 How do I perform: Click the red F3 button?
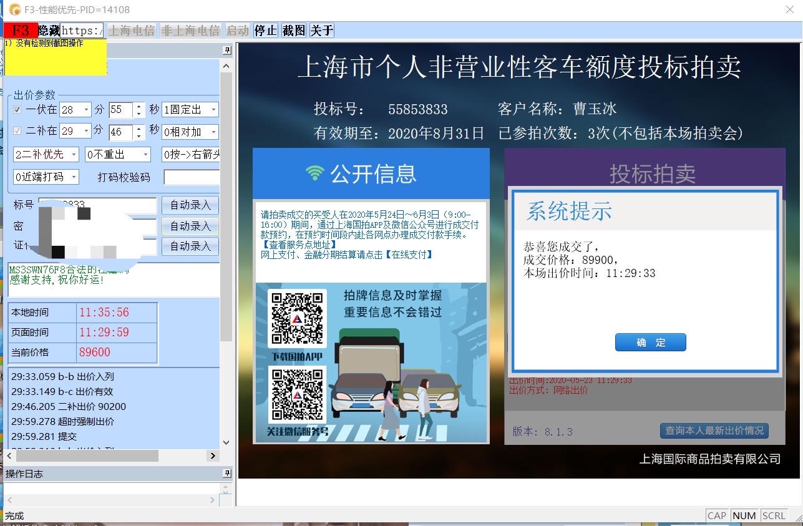click(x=21, y=30)
